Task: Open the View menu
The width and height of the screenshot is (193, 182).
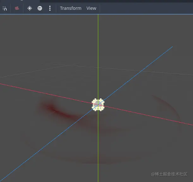Action: coord(91,8)
